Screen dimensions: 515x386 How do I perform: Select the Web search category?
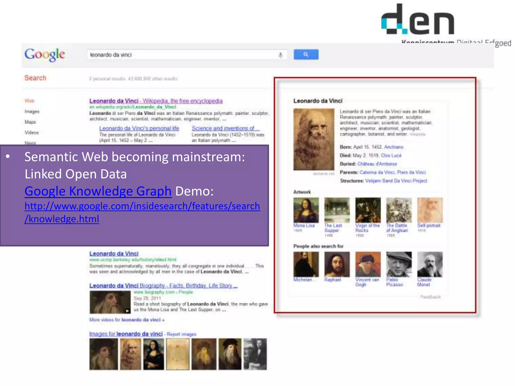click(29, 101)
